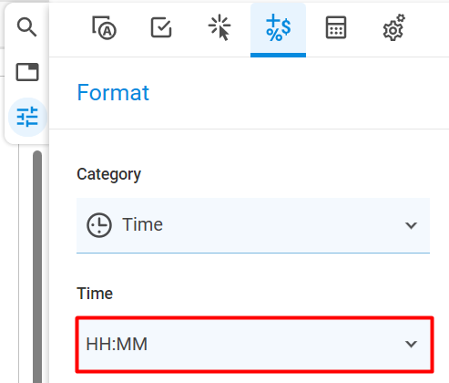Screen dimensions: 449x383
Task: Open the calculator tab icon
Action: pyautogui.click(x=336, y=27)
